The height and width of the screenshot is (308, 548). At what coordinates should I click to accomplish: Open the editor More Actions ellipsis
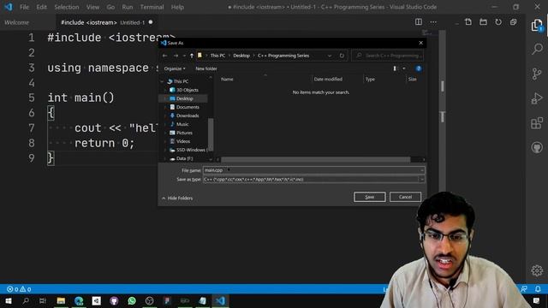point(433,22)
